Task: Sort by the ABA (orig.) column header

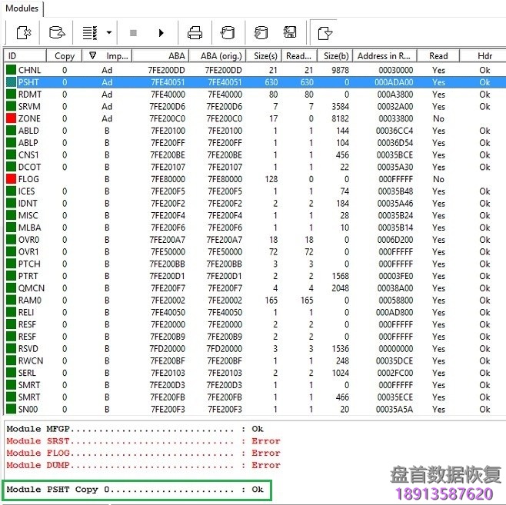Action: tap(218, 56)
